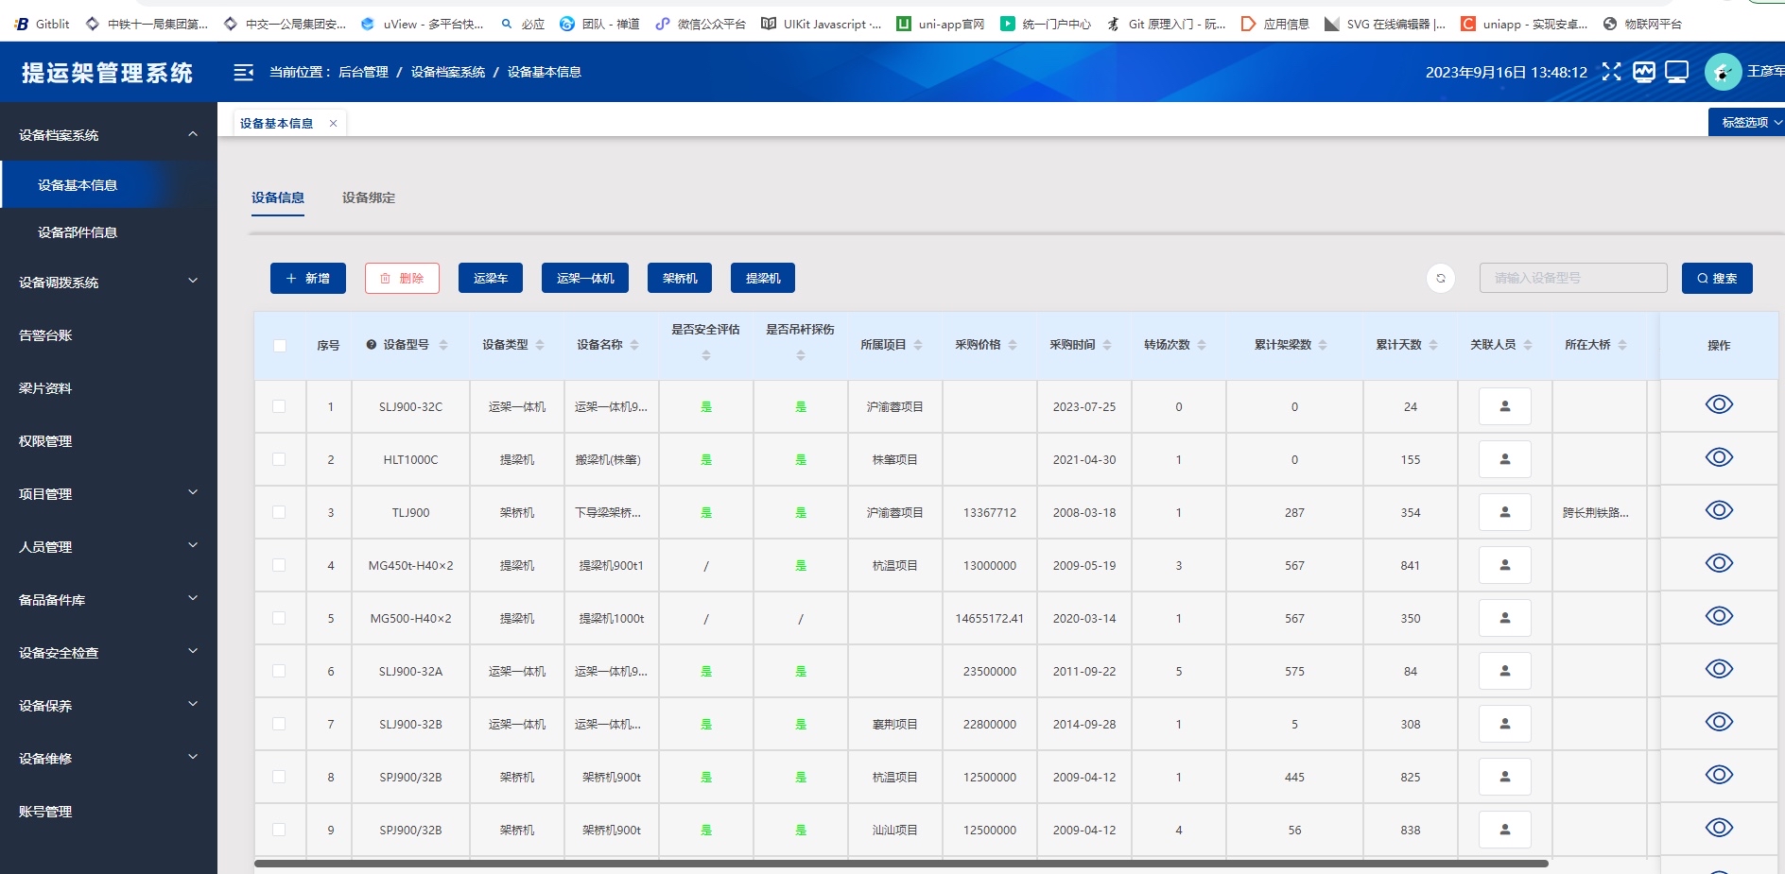
Task: Select the 设备信息 tab
Action: [278, 197]
